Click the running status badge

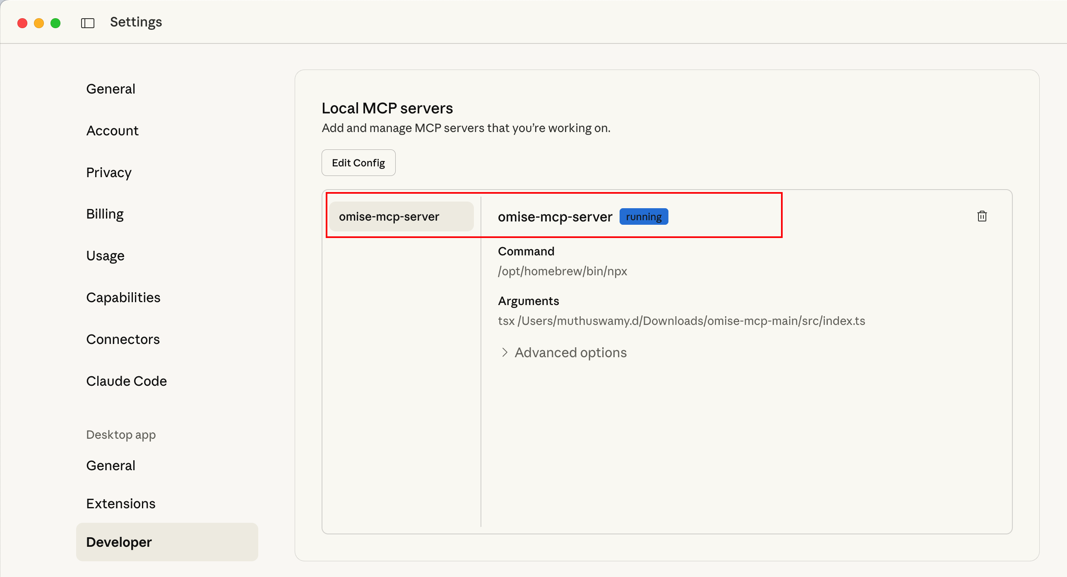pos(643,216)
